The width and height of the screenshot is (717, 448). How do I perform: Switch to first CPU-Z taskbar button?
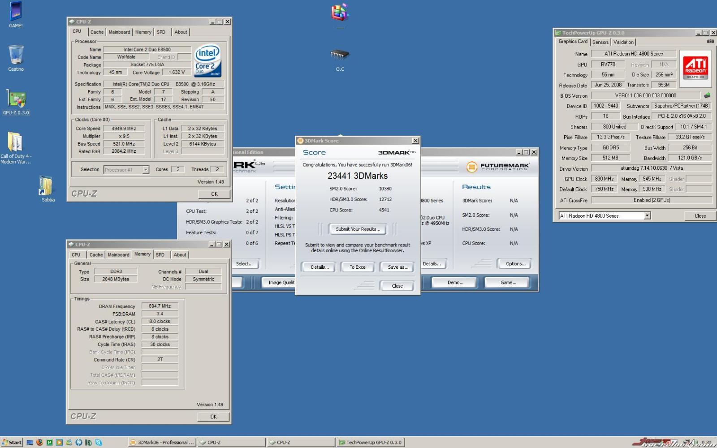click(231, 443)
